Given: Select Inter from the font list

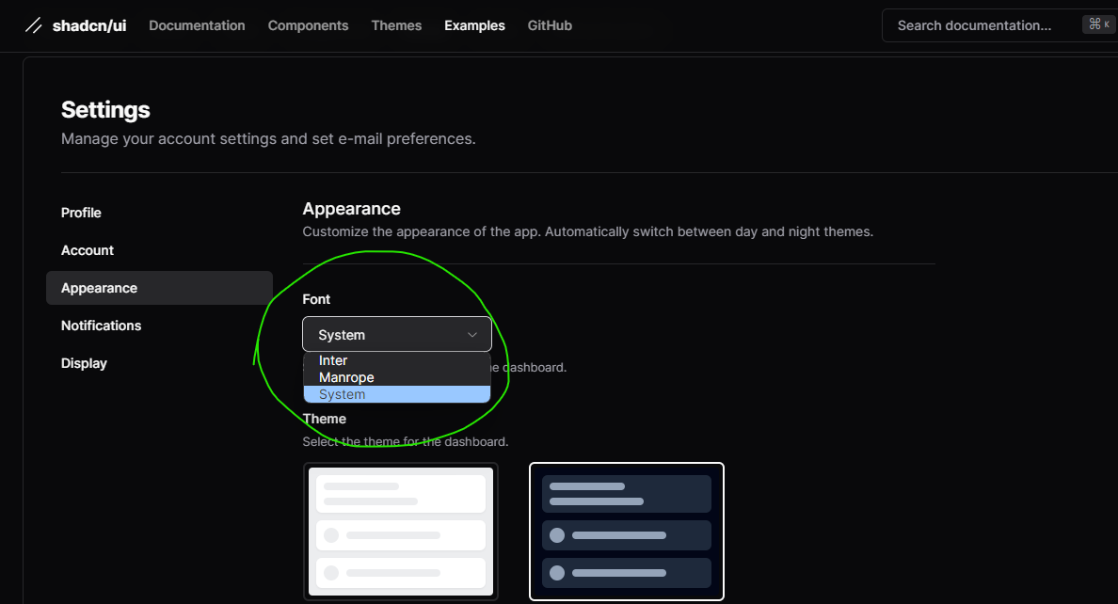Looking at the screenshot, I should pyautogui.click(x=333, y=360).
